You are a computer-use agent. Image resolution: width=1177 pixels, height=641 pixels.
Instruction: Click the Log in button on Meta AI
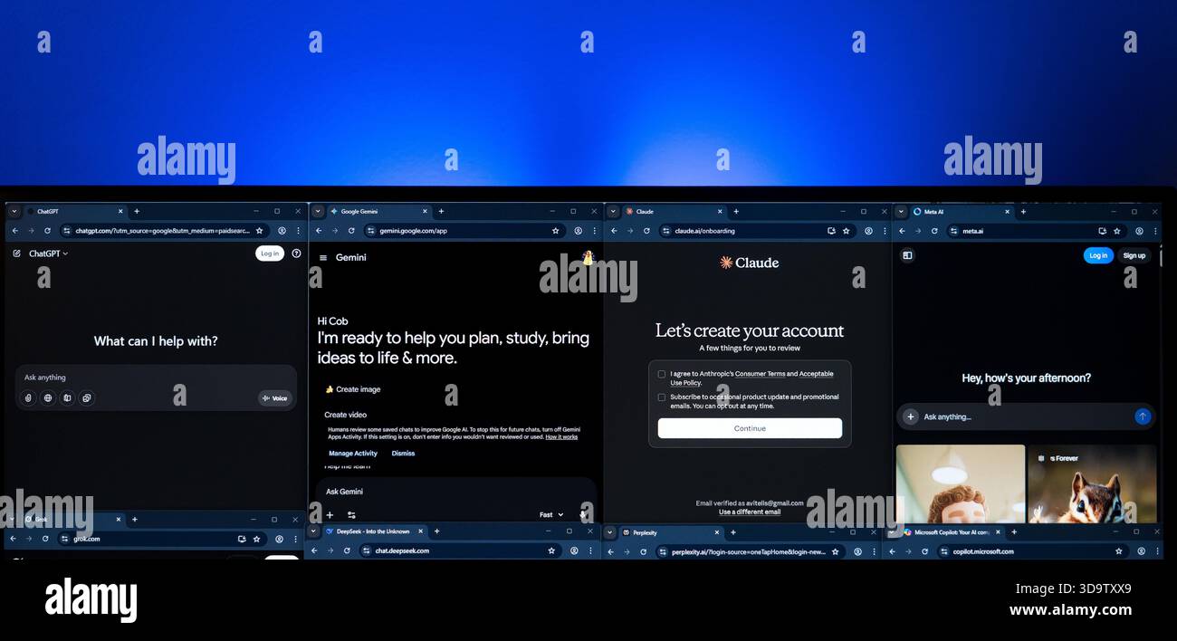1098,255
